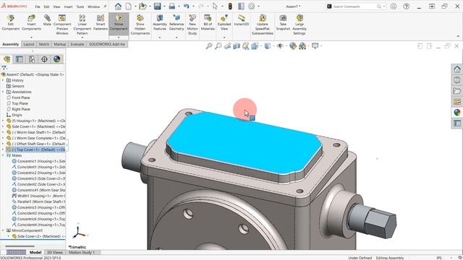The image size is (463, 260).
Task: Open the ConfigurationManager tab icon
Action: 32,59
